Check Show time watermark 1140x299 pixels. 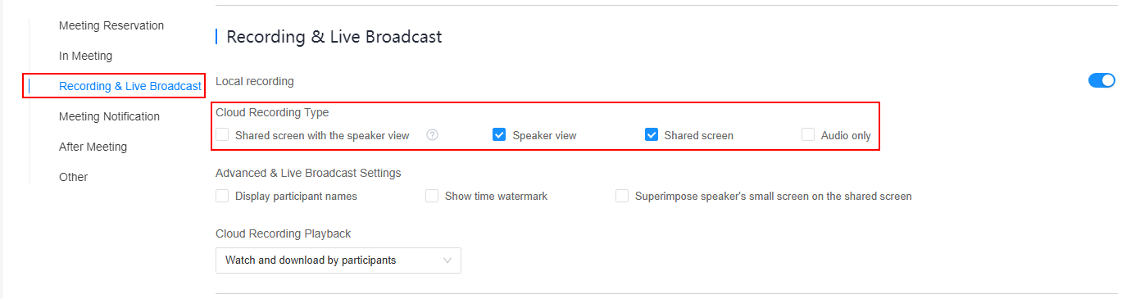pos(432,196)
